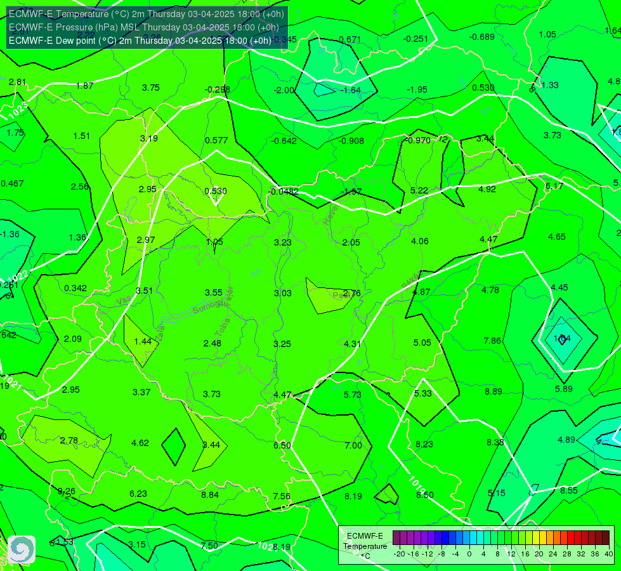Click the dew point value 4.78
The width and height of the screenshot is (621, 571).
(490, 290)
